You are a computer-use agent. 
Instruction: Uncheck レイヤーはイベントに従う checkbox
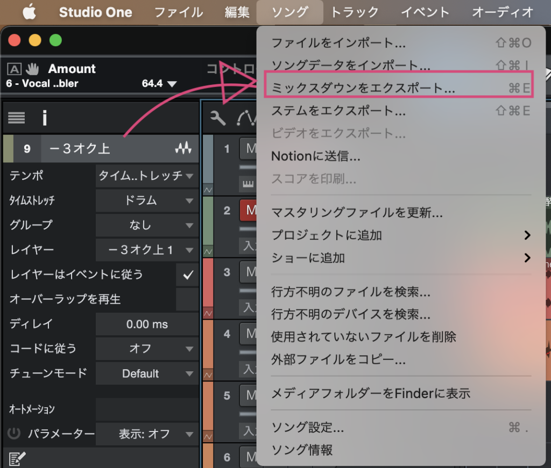point(188,275)
